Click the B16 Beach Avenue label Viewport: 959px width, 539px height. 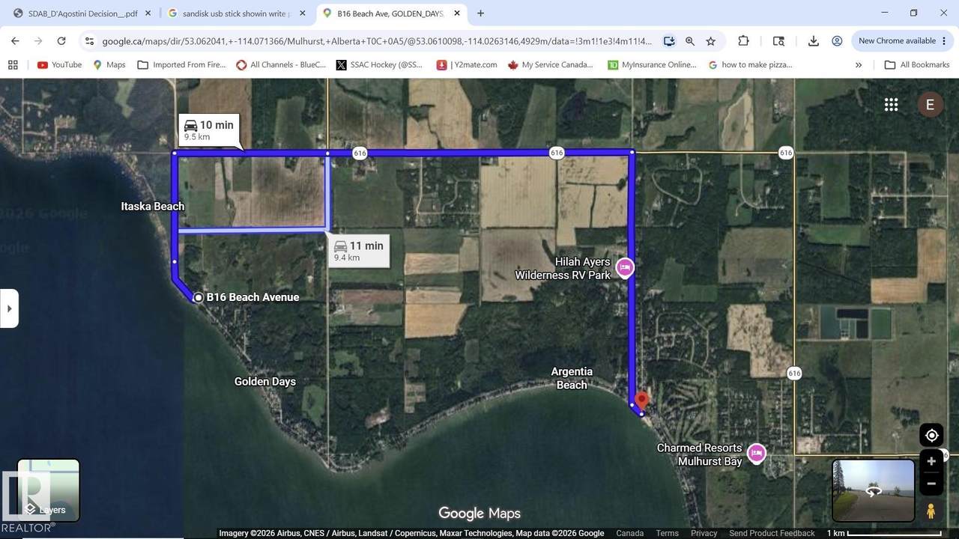click(x=252, y=297)
